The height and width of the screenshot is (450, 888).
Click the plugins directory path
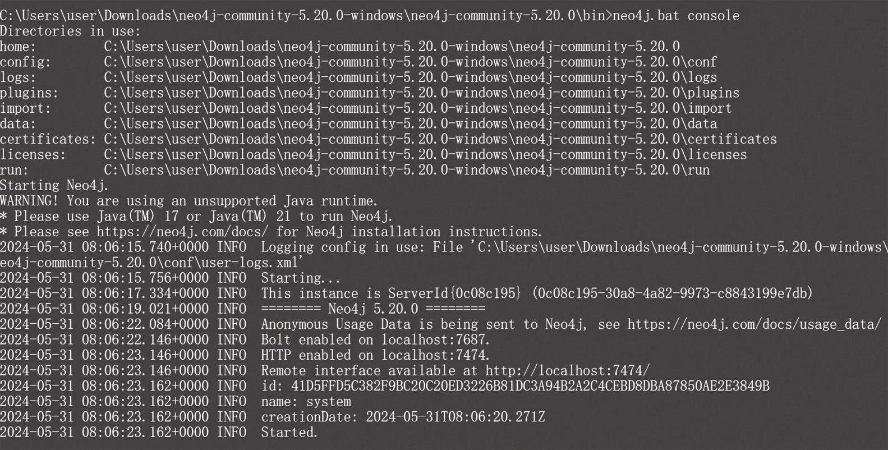[421, 93]
